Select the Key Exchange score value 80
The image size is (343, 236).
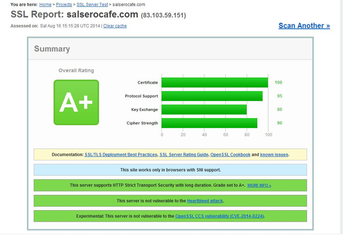pyautogui.click(x=280, y=109)
